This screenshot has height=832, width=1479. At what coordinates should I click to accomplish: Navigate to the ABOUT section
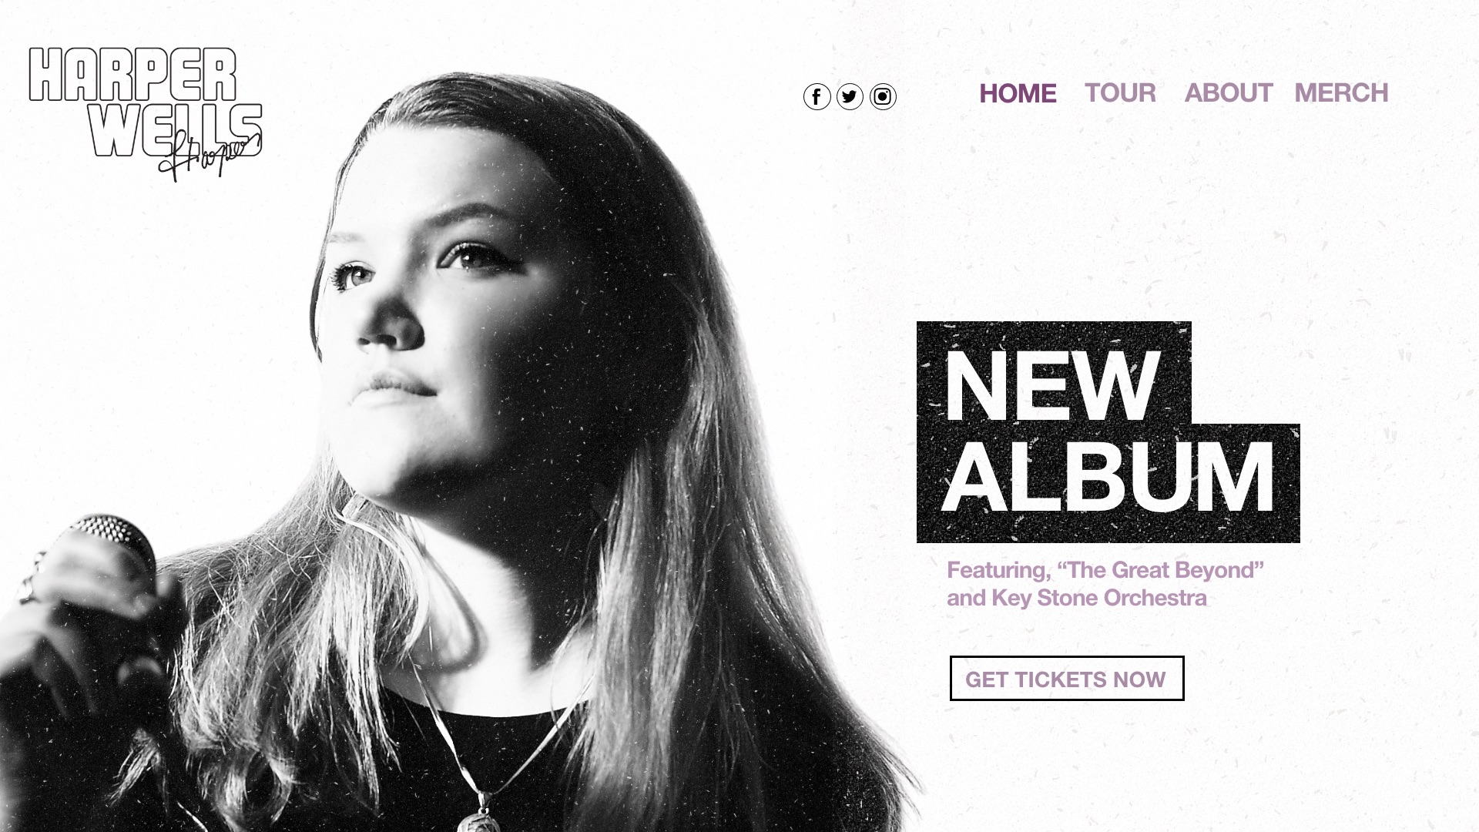(1228, 92)
